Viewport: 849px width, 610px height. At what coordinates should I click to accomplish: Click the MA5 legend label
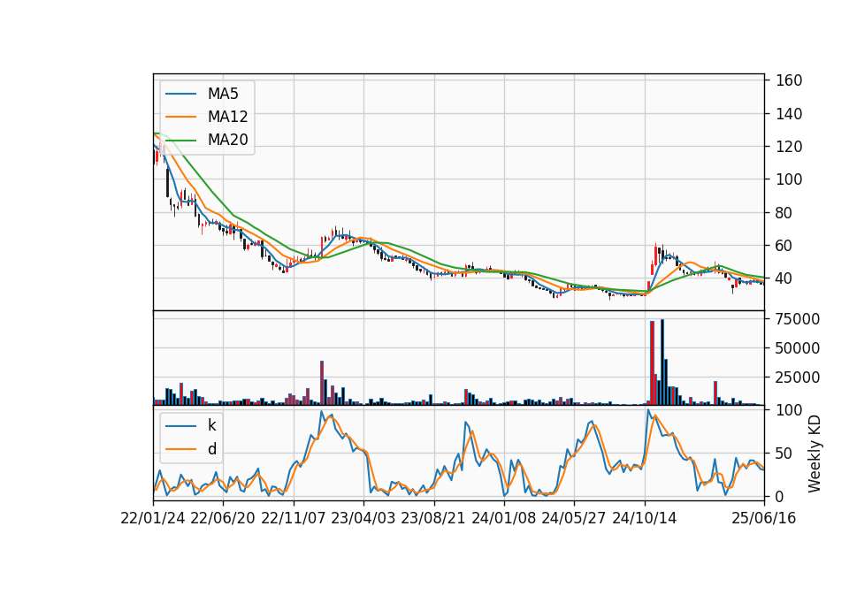tap(223, 94)
